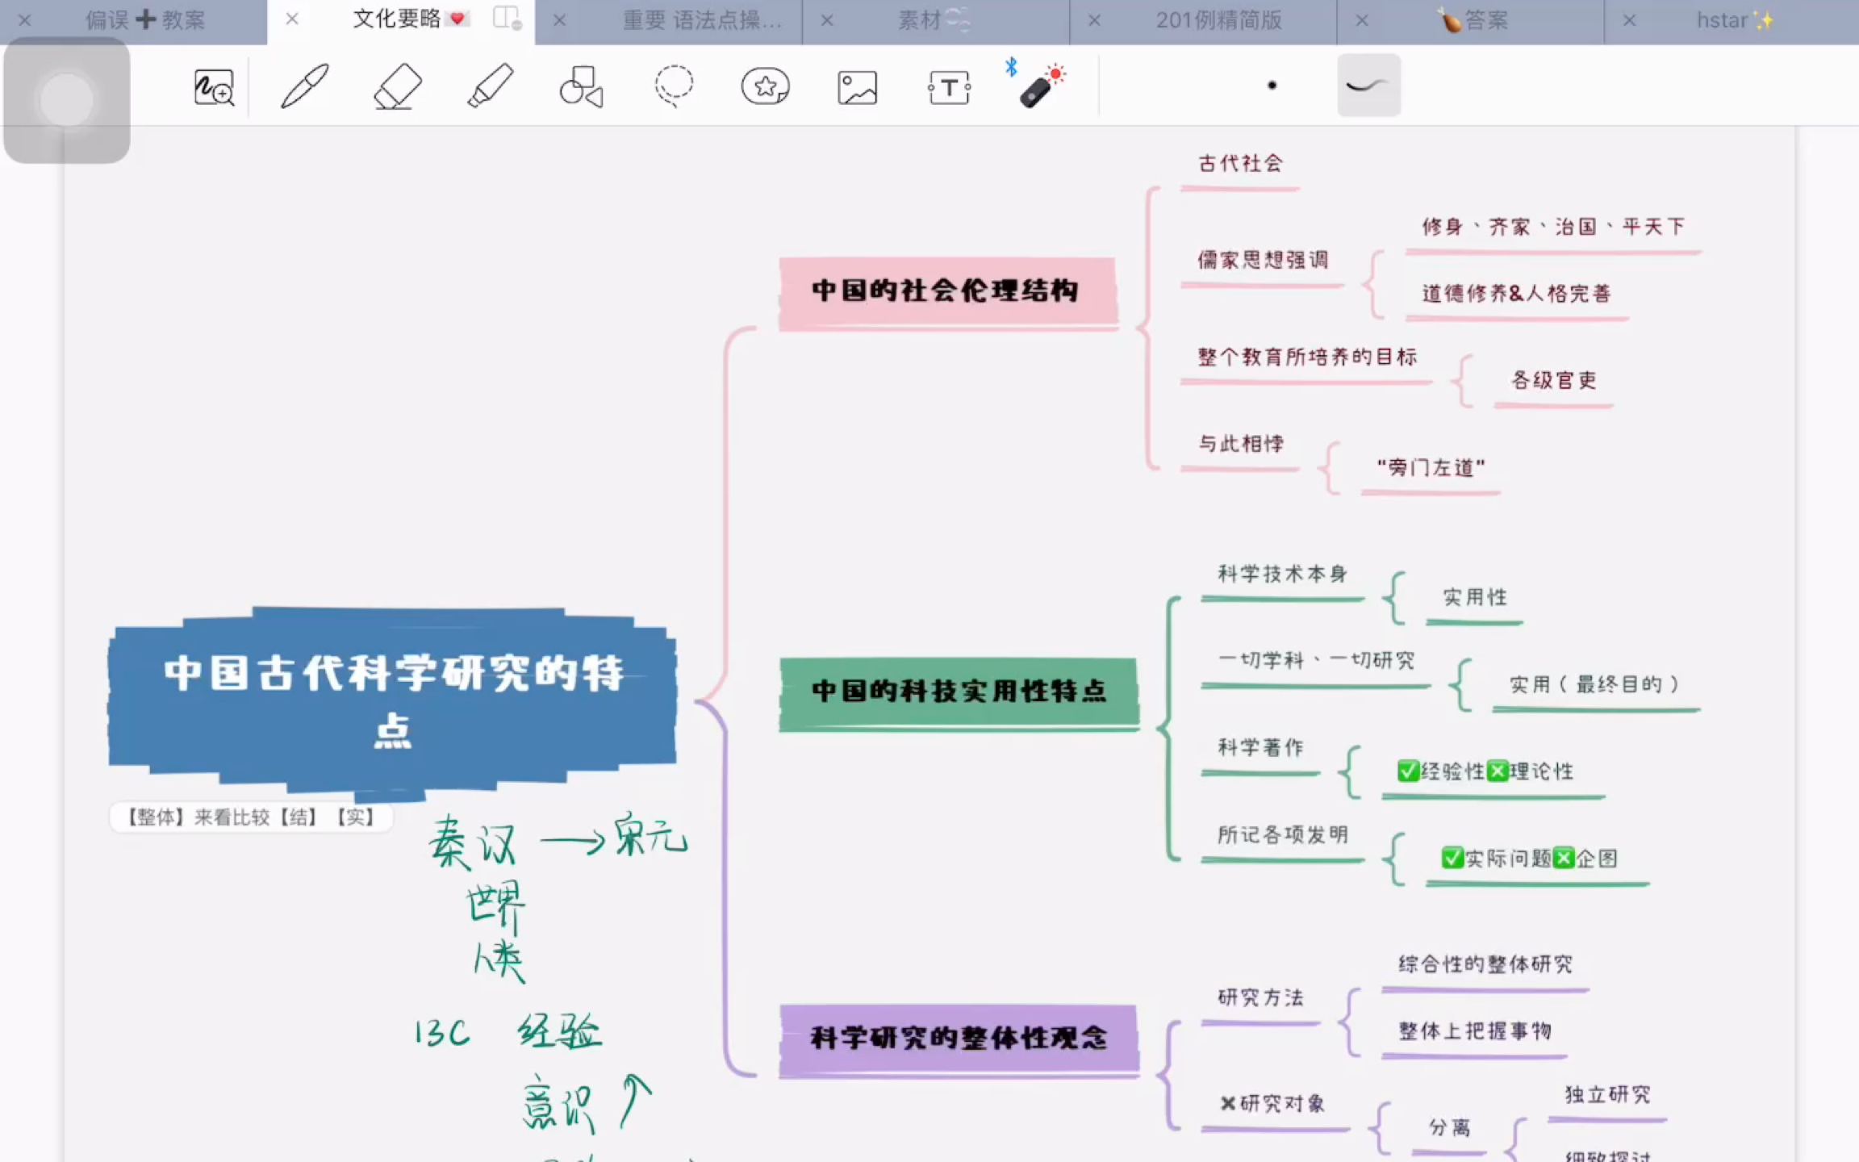The height and width of the screenshot is (1162, 1859).
Task: Open the star Elements sticker tool
Action: 765,86
